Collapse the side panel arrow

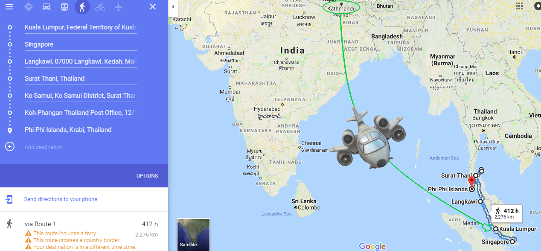click(x=173, y=7)
